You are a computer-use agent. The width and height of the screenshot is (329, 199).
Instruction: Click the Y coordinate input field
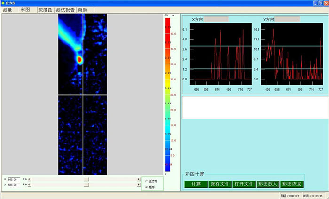pyautogui.click(x=14, y=185)
